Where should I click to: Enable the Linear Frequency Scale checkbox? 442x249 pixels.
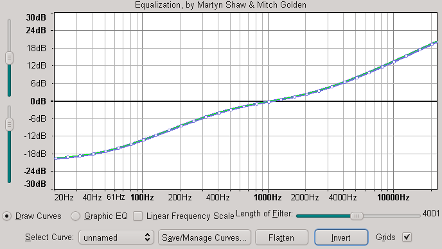138,216
